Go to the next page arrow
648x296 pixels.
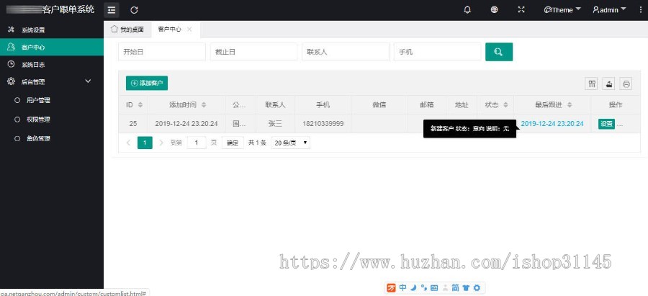coord(161,143)
